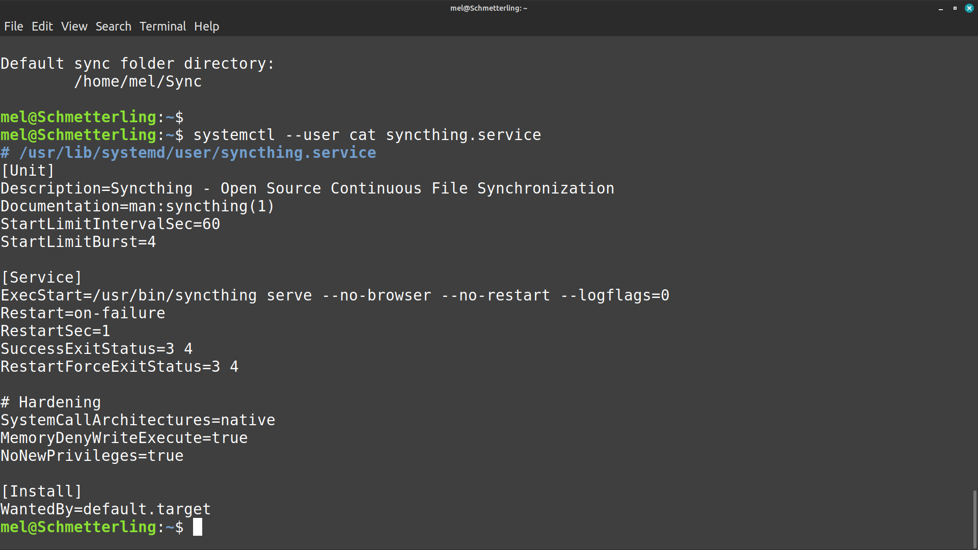Click the window title mel@Schmetterling
The image size is (978, 550).
click(x=488, y=8)
